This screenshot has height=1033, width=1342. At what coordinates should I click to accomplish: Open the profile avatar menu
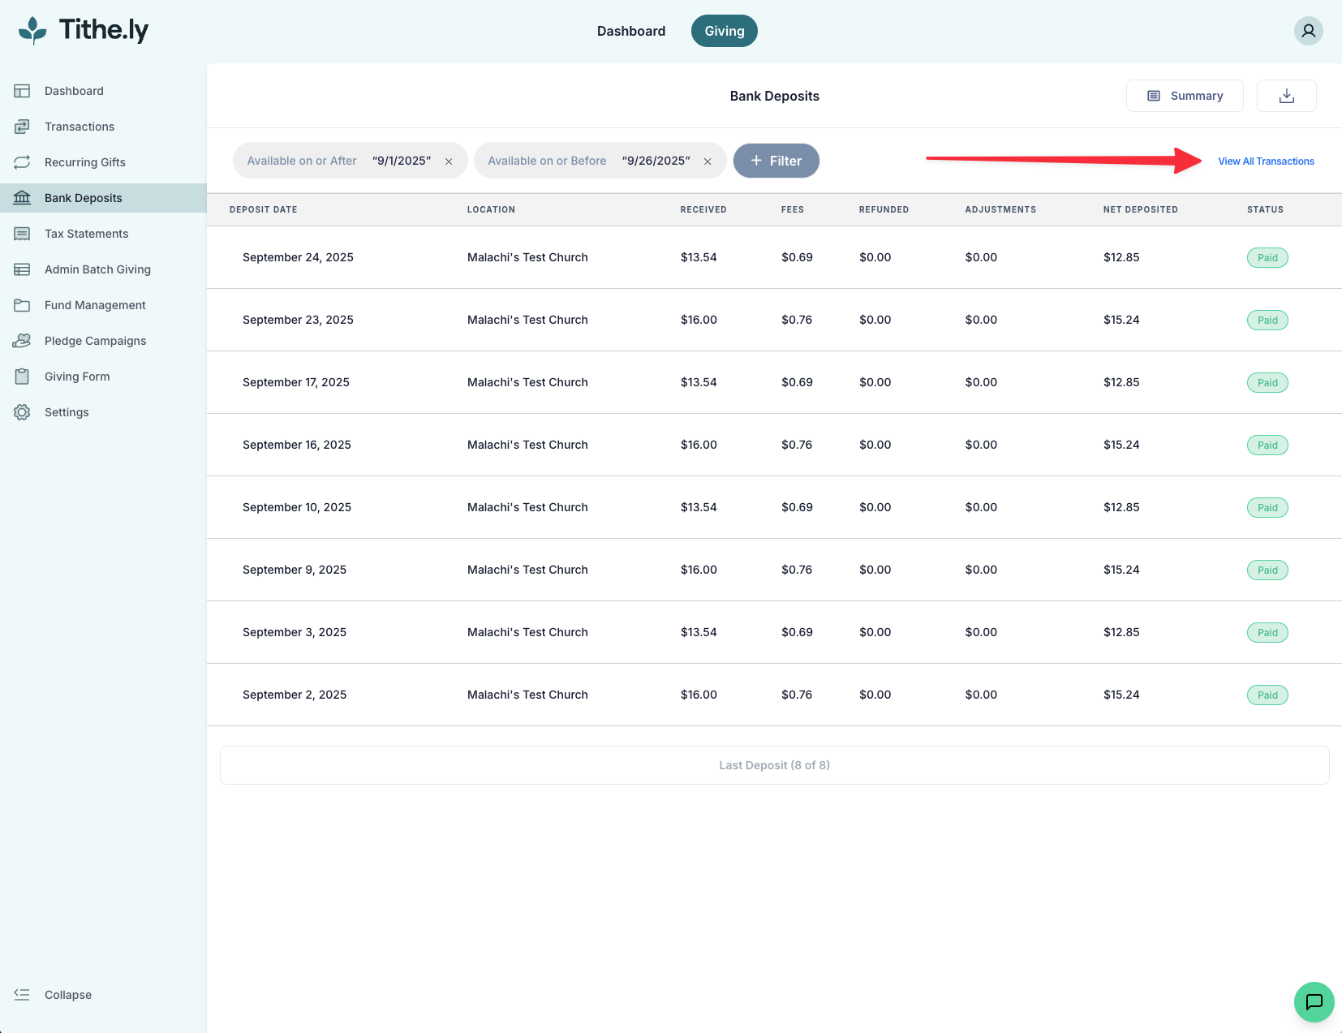pos(1308,31)
